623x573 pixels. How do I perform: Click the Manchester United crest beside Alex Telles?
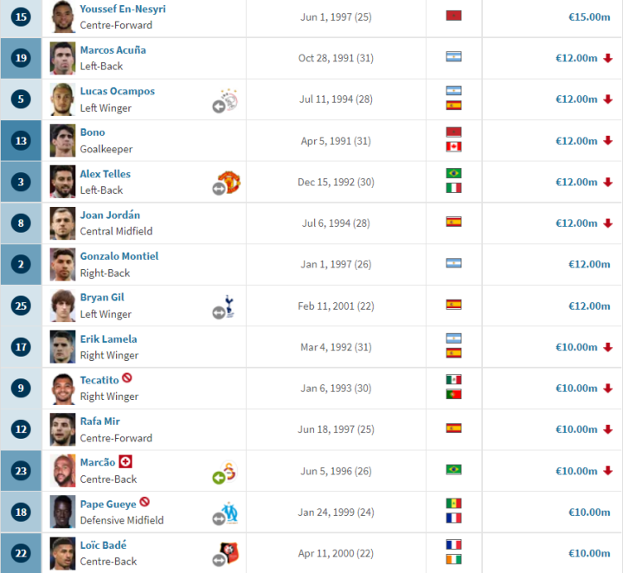pos(228,182)
